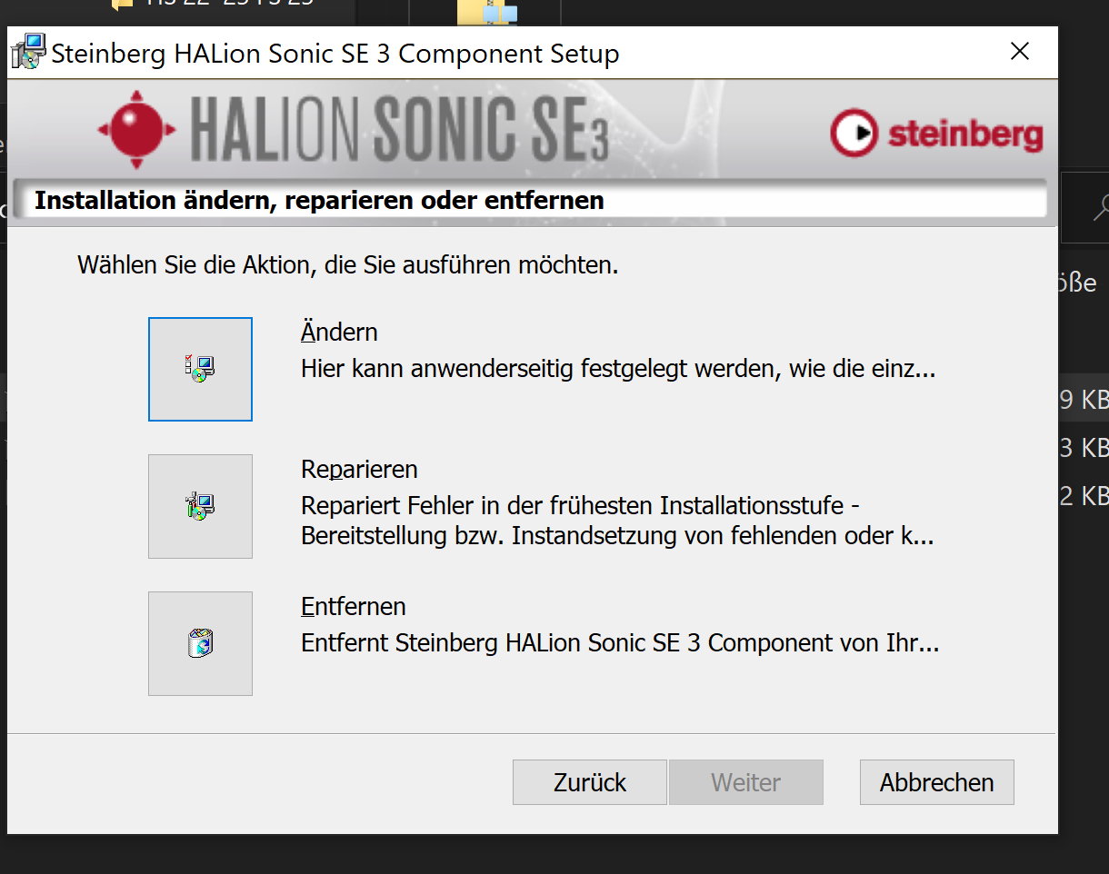Viewport: 1109px width, 874px height.
Task: Cancel setup with the Abbrechen button
Action: tap(936, 782)
